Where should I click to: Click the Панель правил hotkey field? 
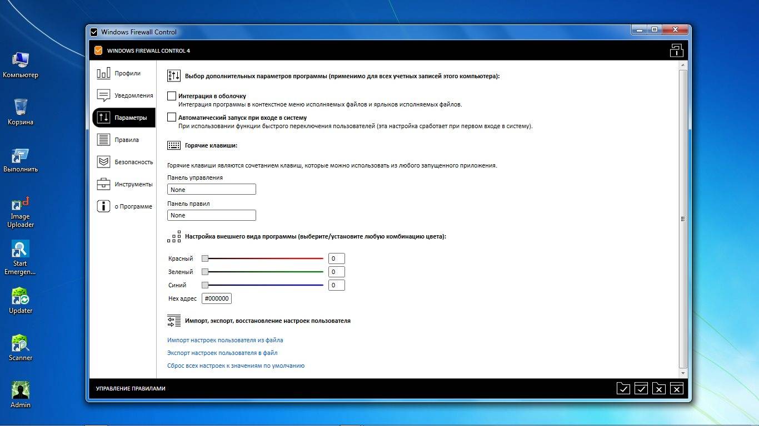pos(212,215)
